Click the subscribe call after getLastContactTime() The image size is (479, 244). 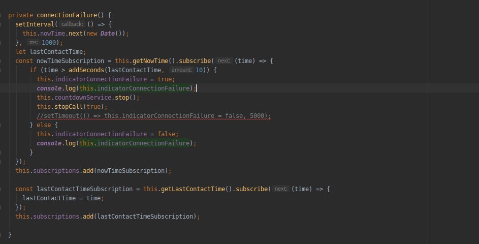tap(252, 189)
